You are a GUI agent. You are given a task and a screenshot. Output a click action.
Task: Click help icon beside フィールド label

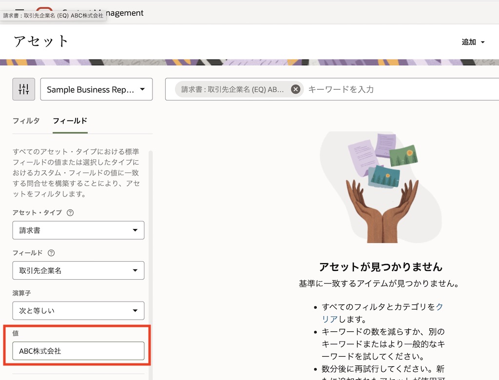point(51,253)
